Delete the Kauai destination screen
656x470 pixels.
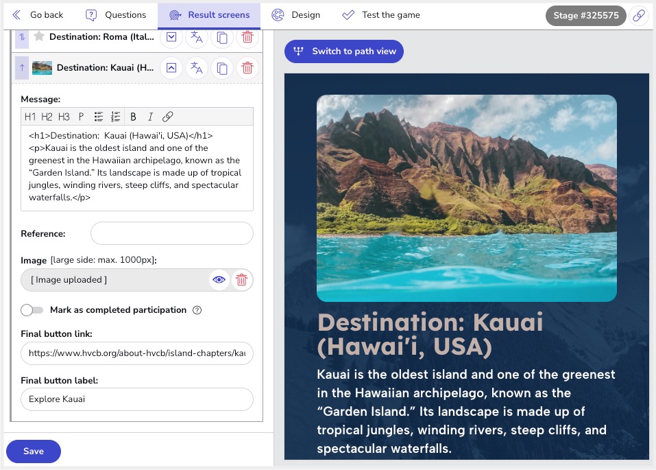247,68
